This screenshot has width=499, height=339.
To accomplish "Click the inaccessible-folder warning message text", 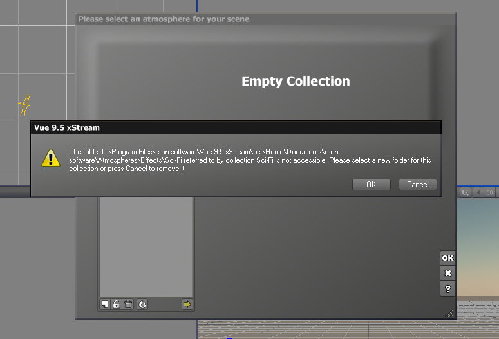I will tap(250, 160).
